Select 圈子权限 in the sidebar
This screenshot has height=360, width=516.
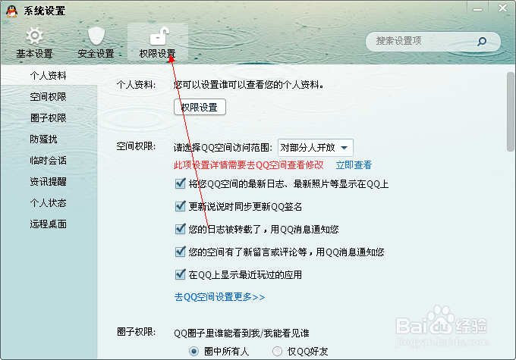[49, 117]
